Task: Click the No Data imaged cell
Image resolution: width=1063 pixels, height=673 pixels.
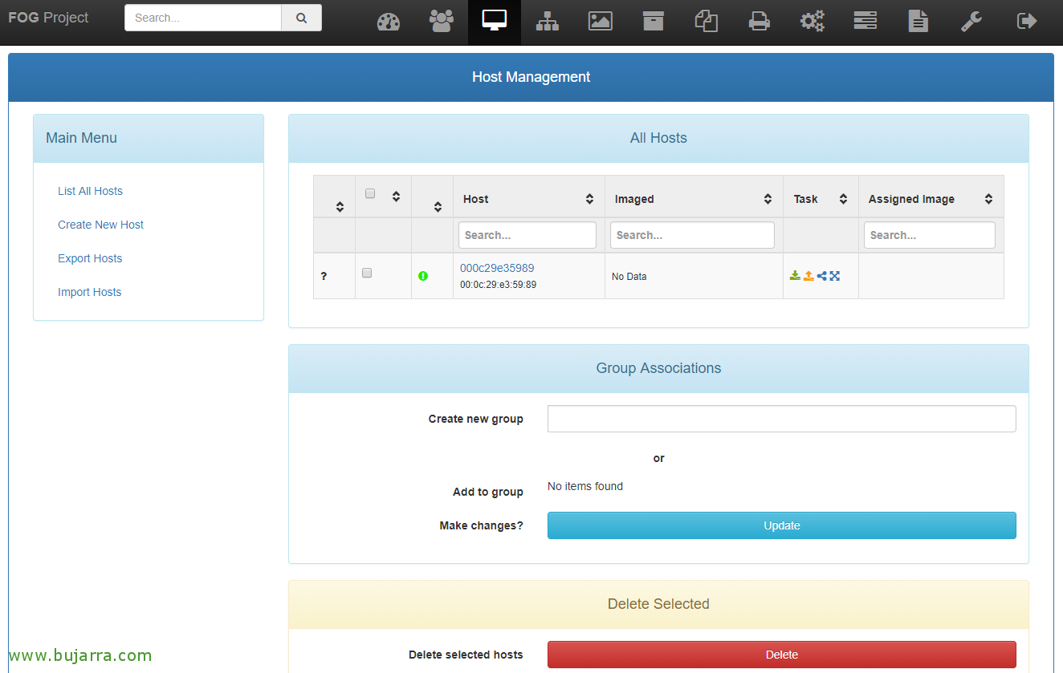Action: pyautogui.click(x=629, y=277)
